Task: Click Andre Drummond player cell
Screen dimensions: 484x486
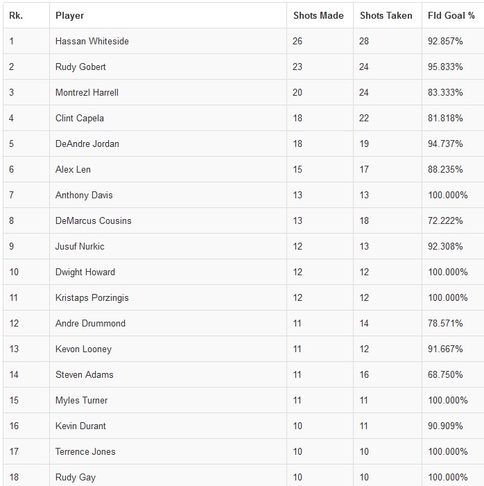Action: coord(90,323)
